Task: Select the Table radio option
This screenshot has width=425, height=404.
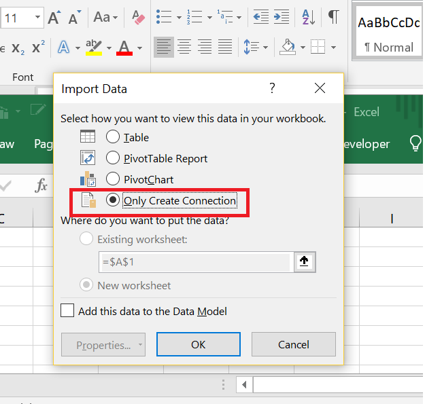Action: pos(113,137)
